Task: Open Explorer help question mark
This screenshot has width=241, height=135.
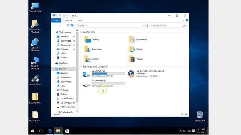Action: (x=187, y=20)
